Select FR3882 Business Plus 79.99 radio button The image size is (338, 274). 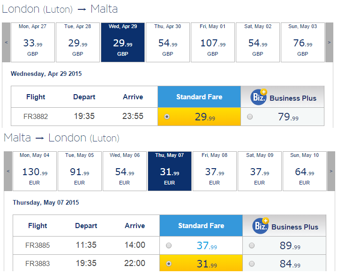pyautogui.click(x=250, y=117)
